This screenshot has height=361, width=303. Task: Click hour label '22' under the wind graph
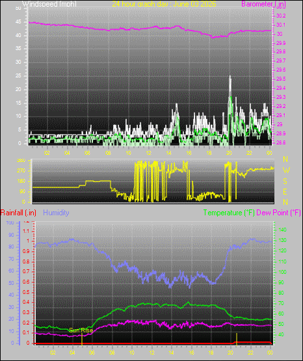tap(249, 153)
